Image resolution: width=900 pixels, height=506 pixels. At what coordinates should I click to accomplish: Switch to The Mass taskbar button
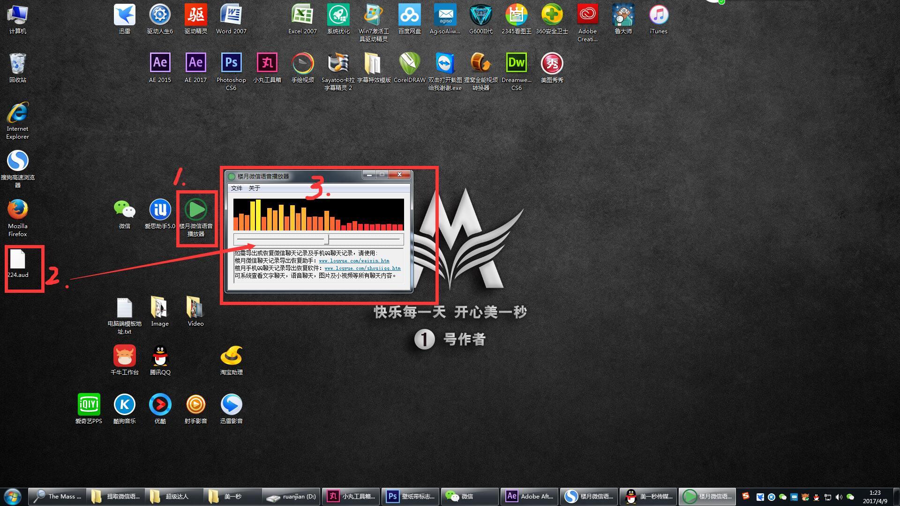click(x=57, y=496)
